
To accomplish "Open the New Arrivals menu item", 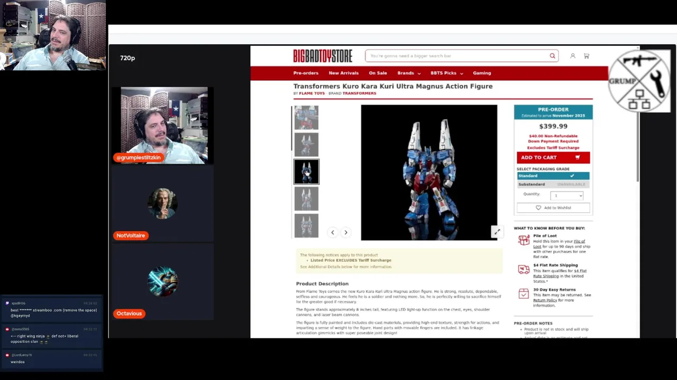I will point(343,73).
